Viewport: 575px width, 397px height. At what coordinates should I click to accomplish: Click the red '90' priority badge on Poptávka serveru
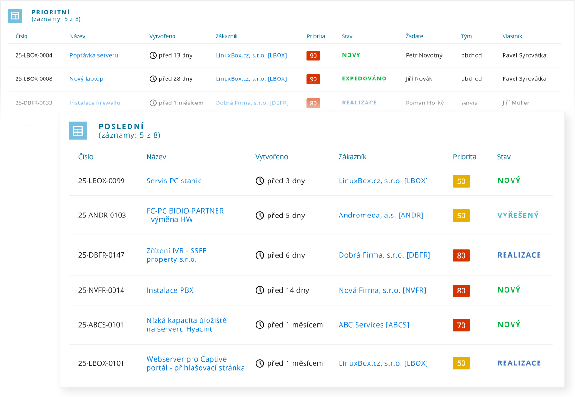[x=313, y=55]
